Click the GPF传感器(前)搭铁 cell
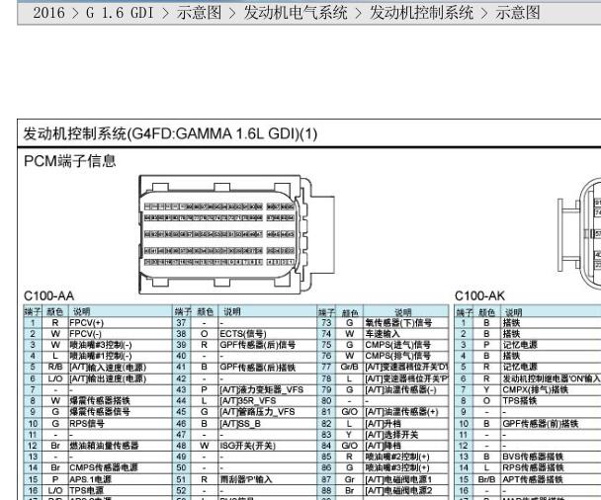This screenshot has width=601, height=500. coord(552,423)
